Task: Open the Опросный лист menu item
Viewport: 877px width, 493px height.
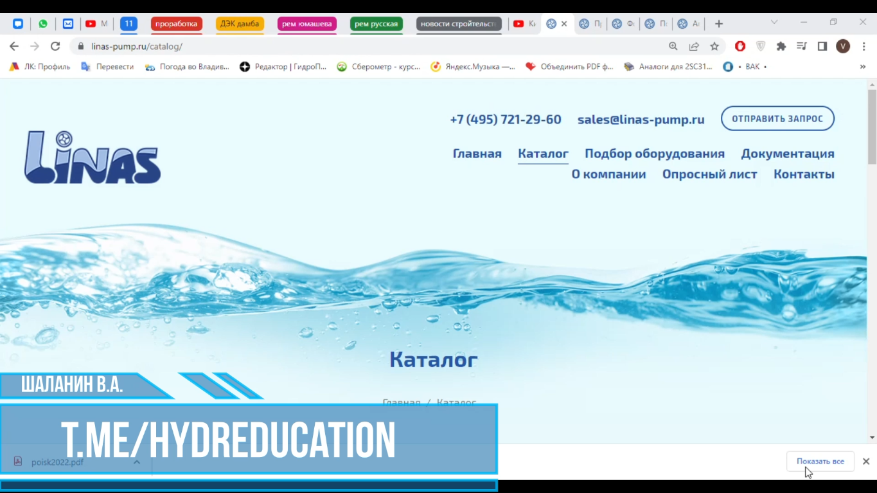Action: [709, 174]
